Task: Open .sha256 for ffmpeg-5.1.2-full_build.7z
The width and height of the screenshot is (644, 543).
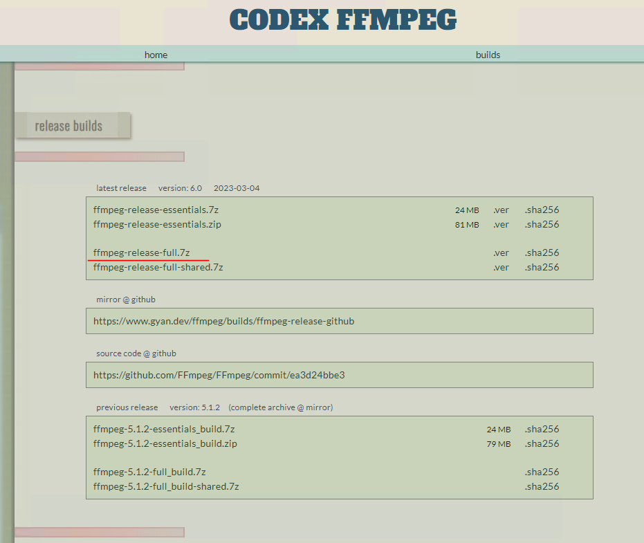Action: click(x=542, y=472)
